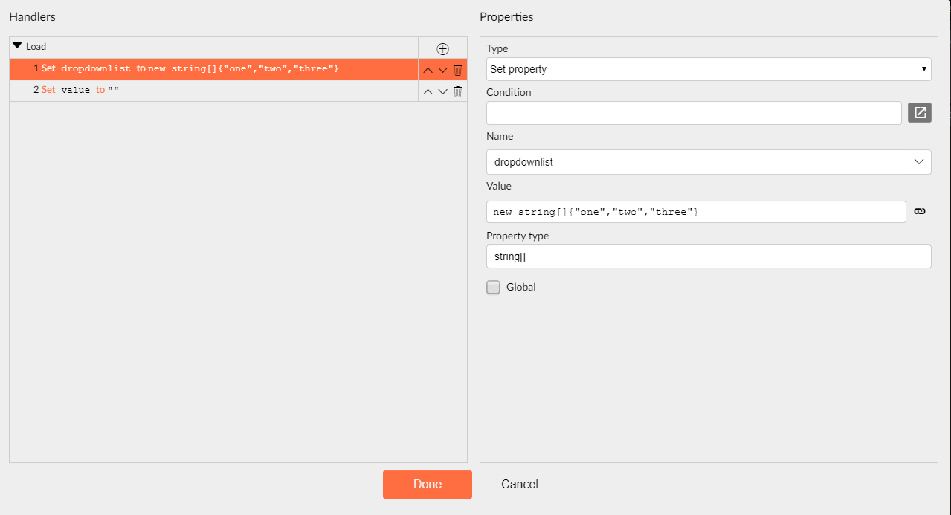This screenshot has width=951, height=515.
Task: Click the Property type field showing 'string[]'
Action: [708, 256]
